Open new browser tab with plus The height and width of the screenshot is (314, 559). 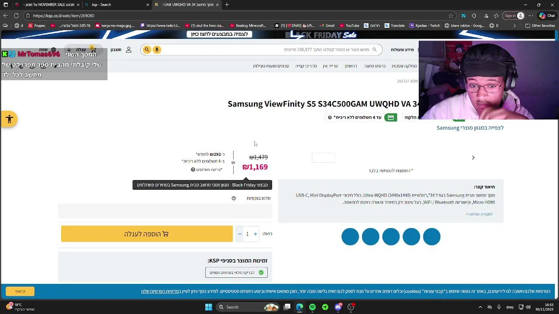tap(227, 5)
